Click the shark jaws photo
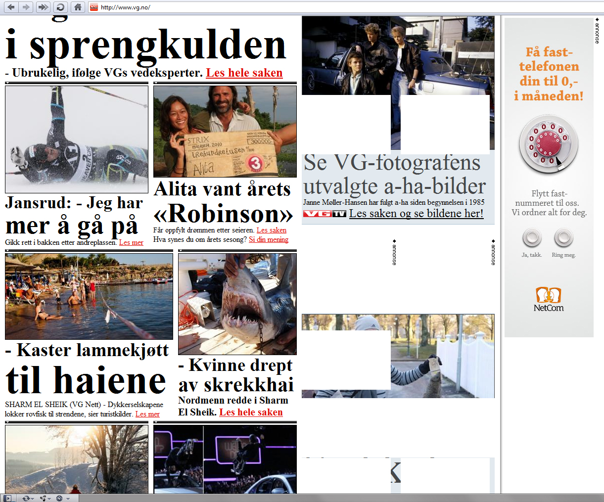The height and width of the screenshot is (502, 604). [237, 304]
